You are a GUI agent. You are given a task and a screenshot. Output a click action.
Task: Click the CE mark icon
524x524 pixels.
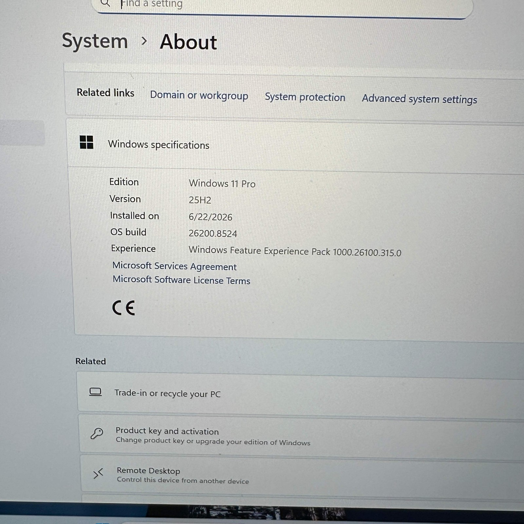123,308
